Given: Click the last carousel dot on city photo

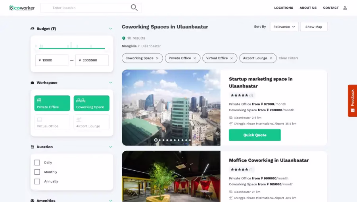Looking at the screenshot, I should click(190, 140).
